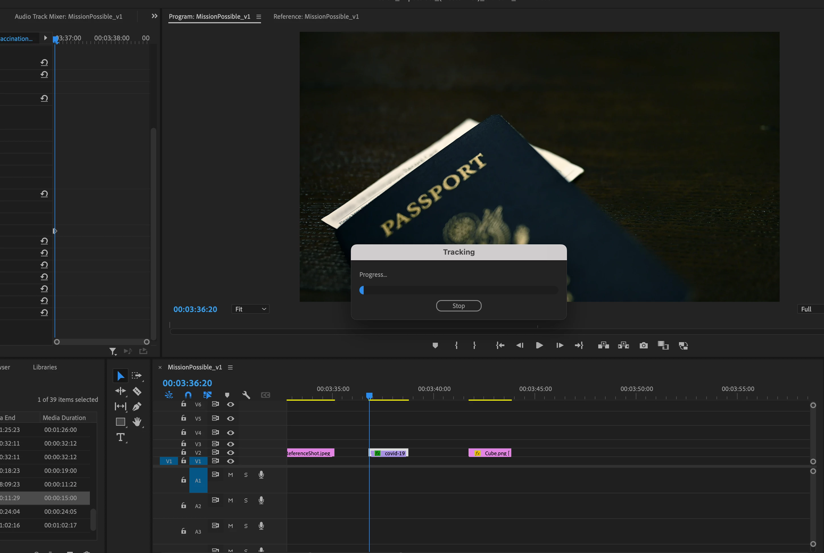This screenshot has width=824, height=553.
Task: Switch to Reference: MissionPossible_v1 tab
Action: tap(316, 16)
